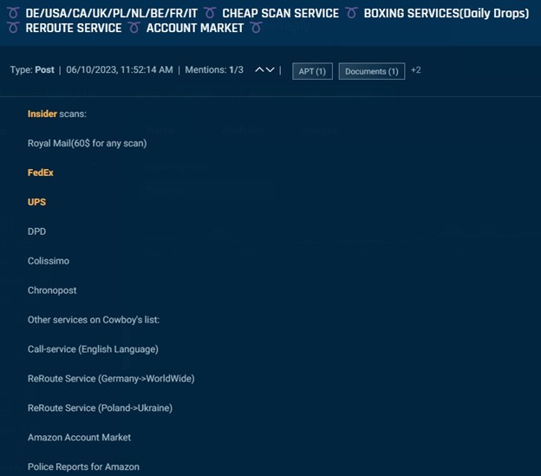Click 'CHEAP SCAN SERVICE' in the title
The width and height of the screenshot is (541, 476).
click(281, 14)
